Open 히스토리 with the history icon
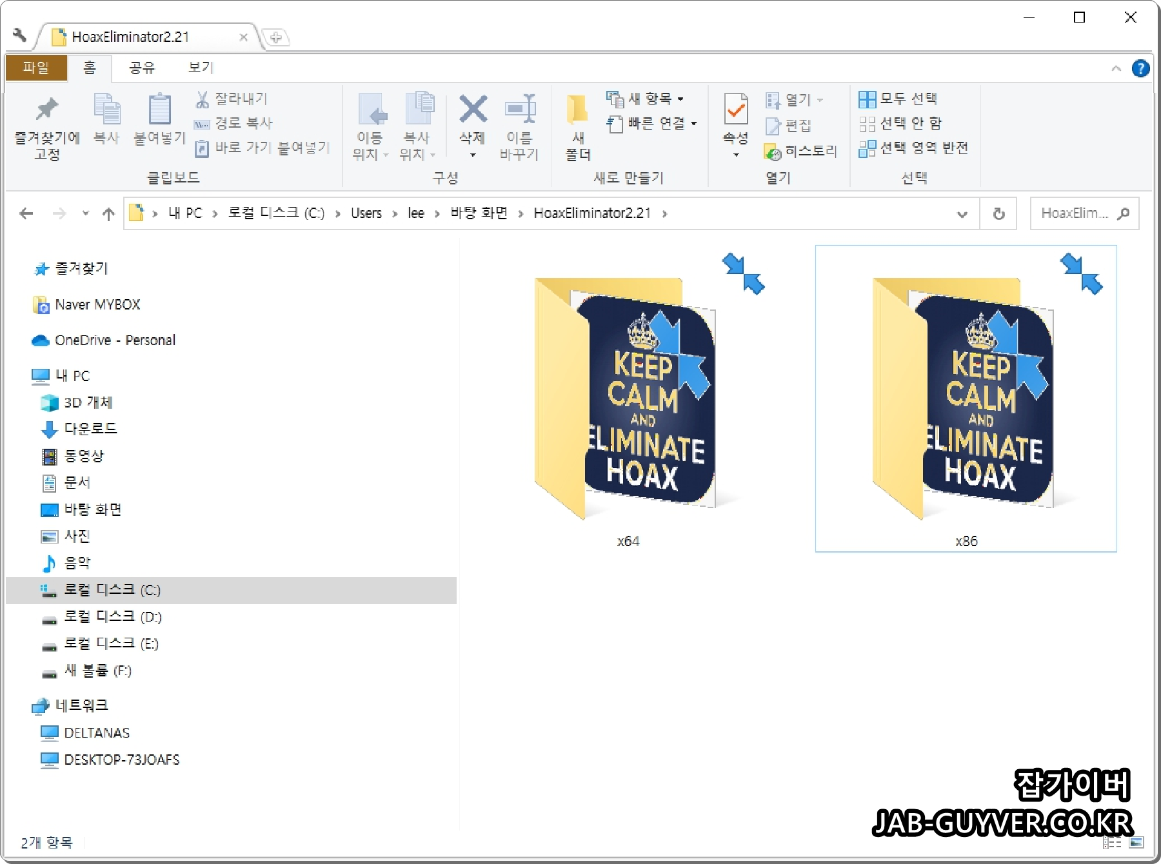The width and height of the screenshot is (1161, 864). (x=772, y=152)
